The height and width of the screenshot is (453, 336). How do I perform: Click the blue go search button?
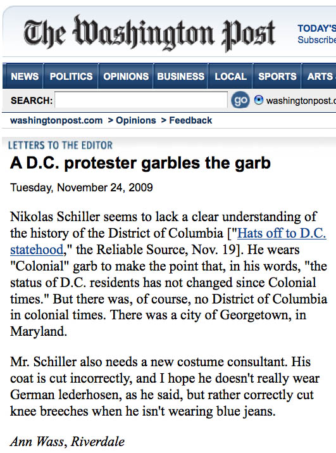tap(240, 101)
